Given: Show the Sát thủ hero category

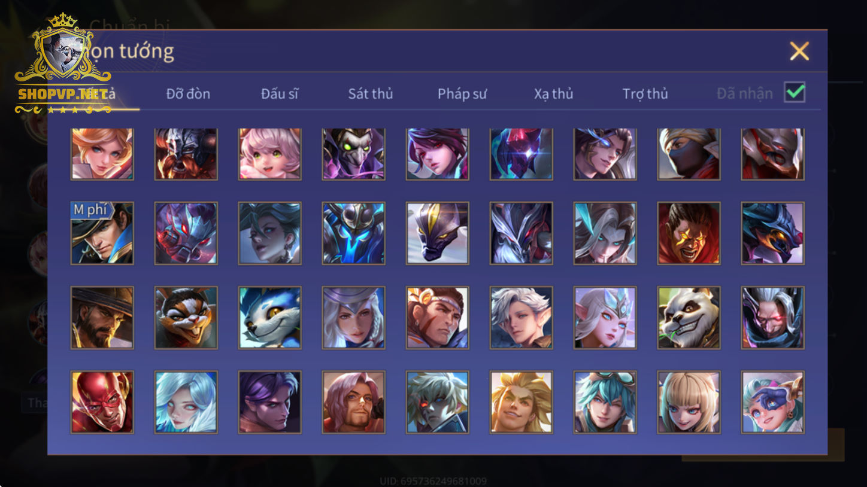Looking at the screenshot, I should tap(371, 94).
